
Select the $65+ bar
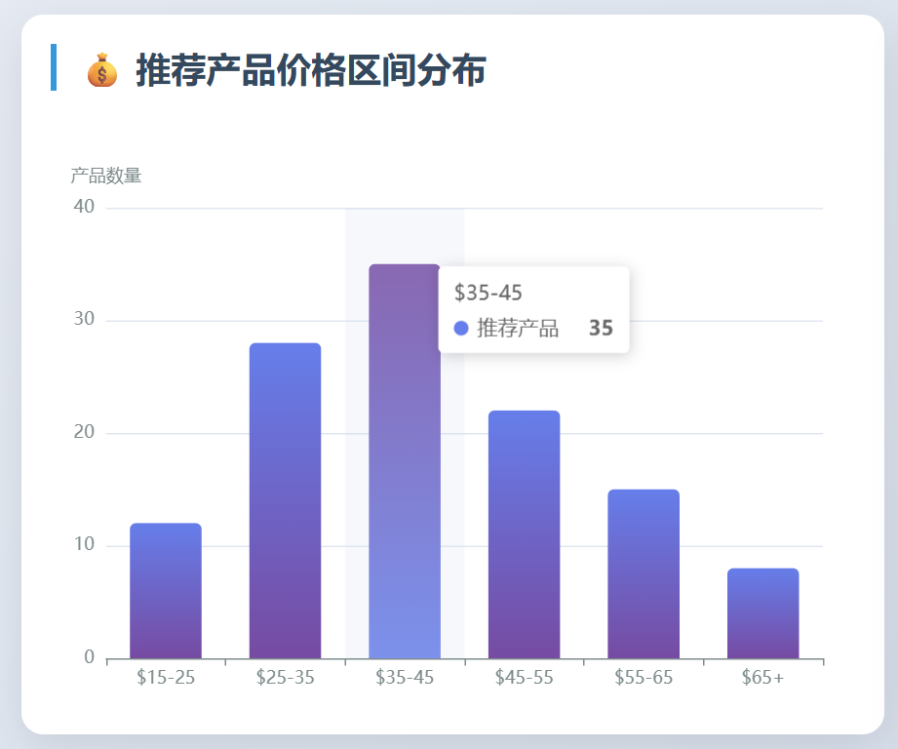click(x=762, y=613)
